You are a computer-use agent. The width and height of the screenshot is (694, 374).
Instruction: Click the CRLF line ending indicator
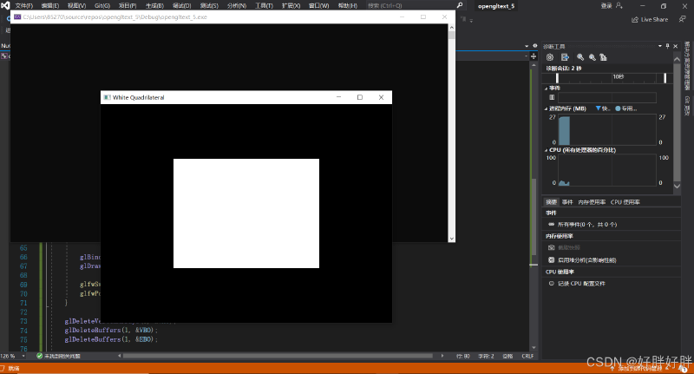click(527, 356)
